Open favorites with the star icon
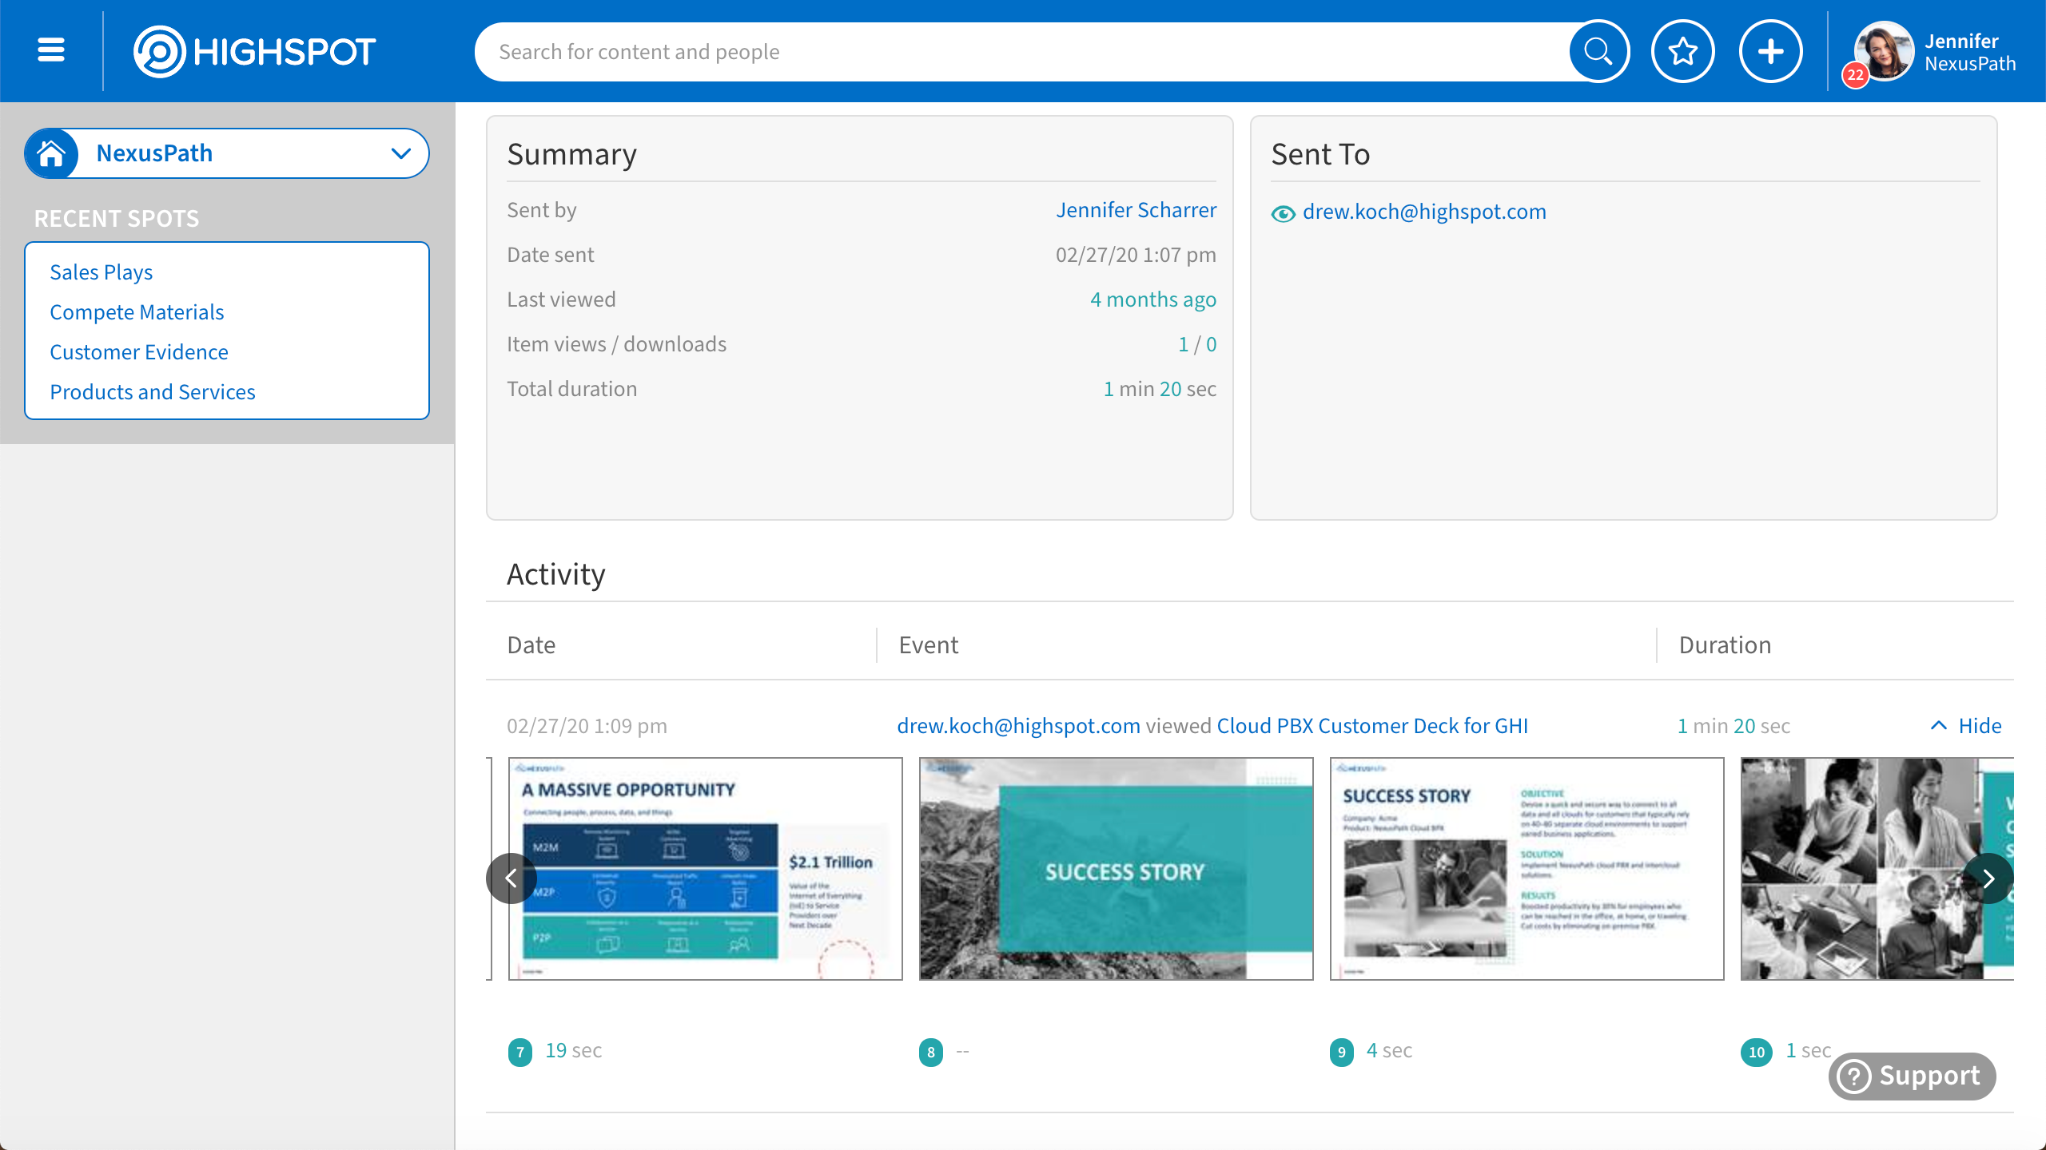Image resolution: width=2046 pixels, height=1150 pixels. coord(1683,52)
